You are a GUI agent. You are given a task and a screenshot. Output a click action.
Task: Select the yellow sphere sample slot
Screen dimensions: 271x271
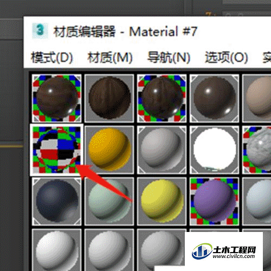[162, 201]
